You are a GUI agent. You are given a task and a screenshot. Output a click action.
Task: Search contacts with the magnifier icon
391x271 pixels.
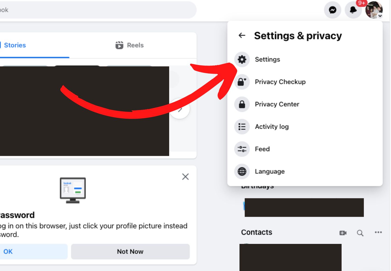tap(360, 233)
